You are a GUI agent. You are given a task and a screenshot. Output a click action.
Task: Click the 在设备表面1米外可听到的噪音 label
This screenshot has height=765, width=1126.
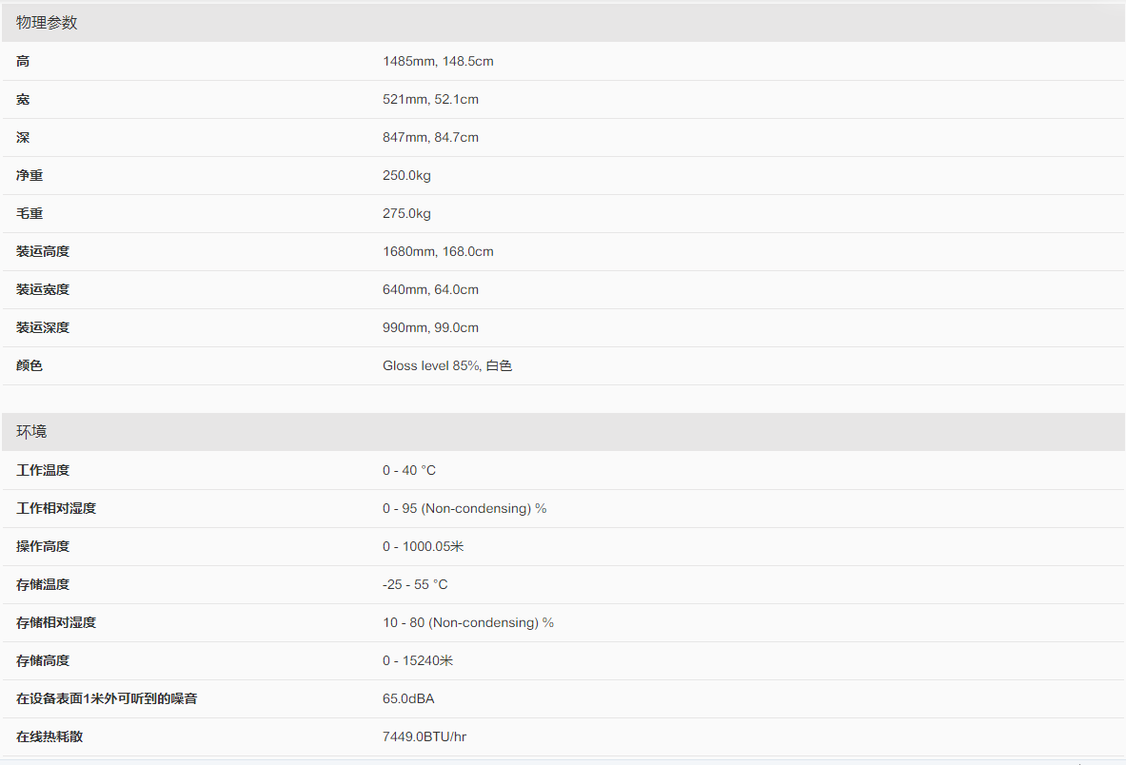(x=107, y=699)
